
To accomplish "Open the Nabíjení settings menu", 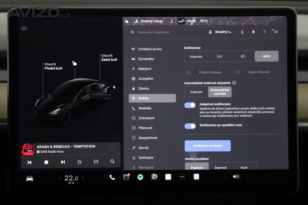I will 145,69.
